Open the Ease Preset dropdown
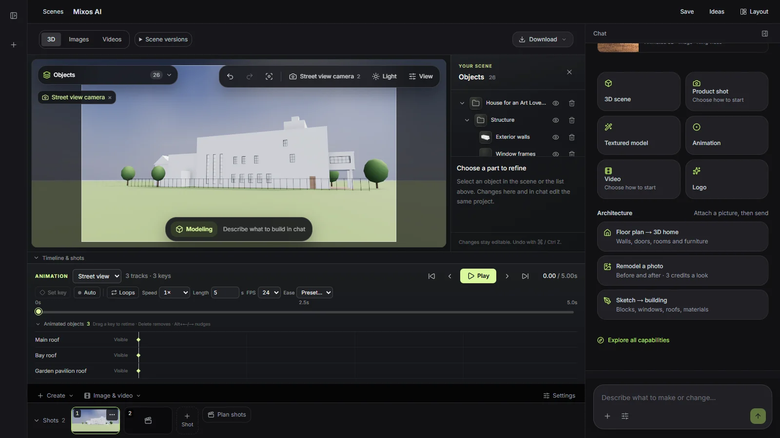 point(314,292)
